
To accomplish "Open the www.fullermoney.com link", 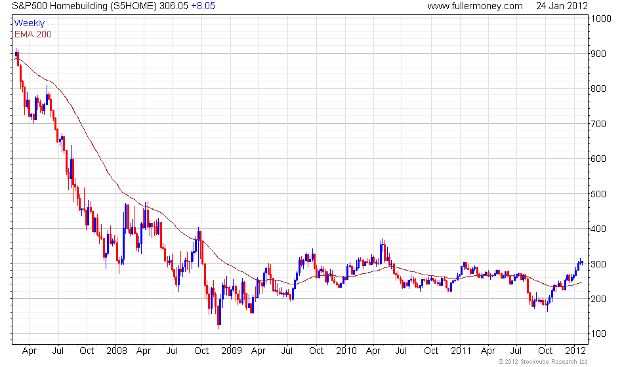I will (x=475, y=6).
